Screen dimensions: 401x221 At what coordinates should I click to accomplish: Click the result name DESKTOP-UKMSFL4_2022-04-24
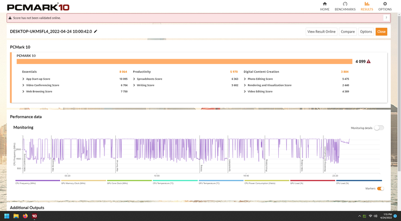point(51,31)
